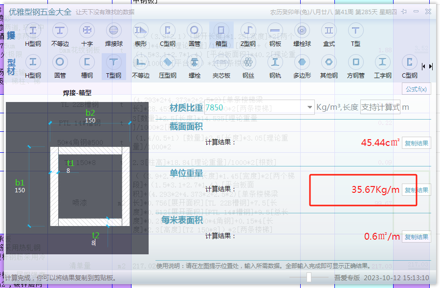Select the 螺栓球 icon
Screen dimensions: 440x288
(302, 35)
